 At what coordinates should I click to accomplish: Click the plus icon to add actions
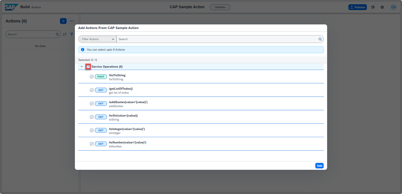tap(63, 21)
